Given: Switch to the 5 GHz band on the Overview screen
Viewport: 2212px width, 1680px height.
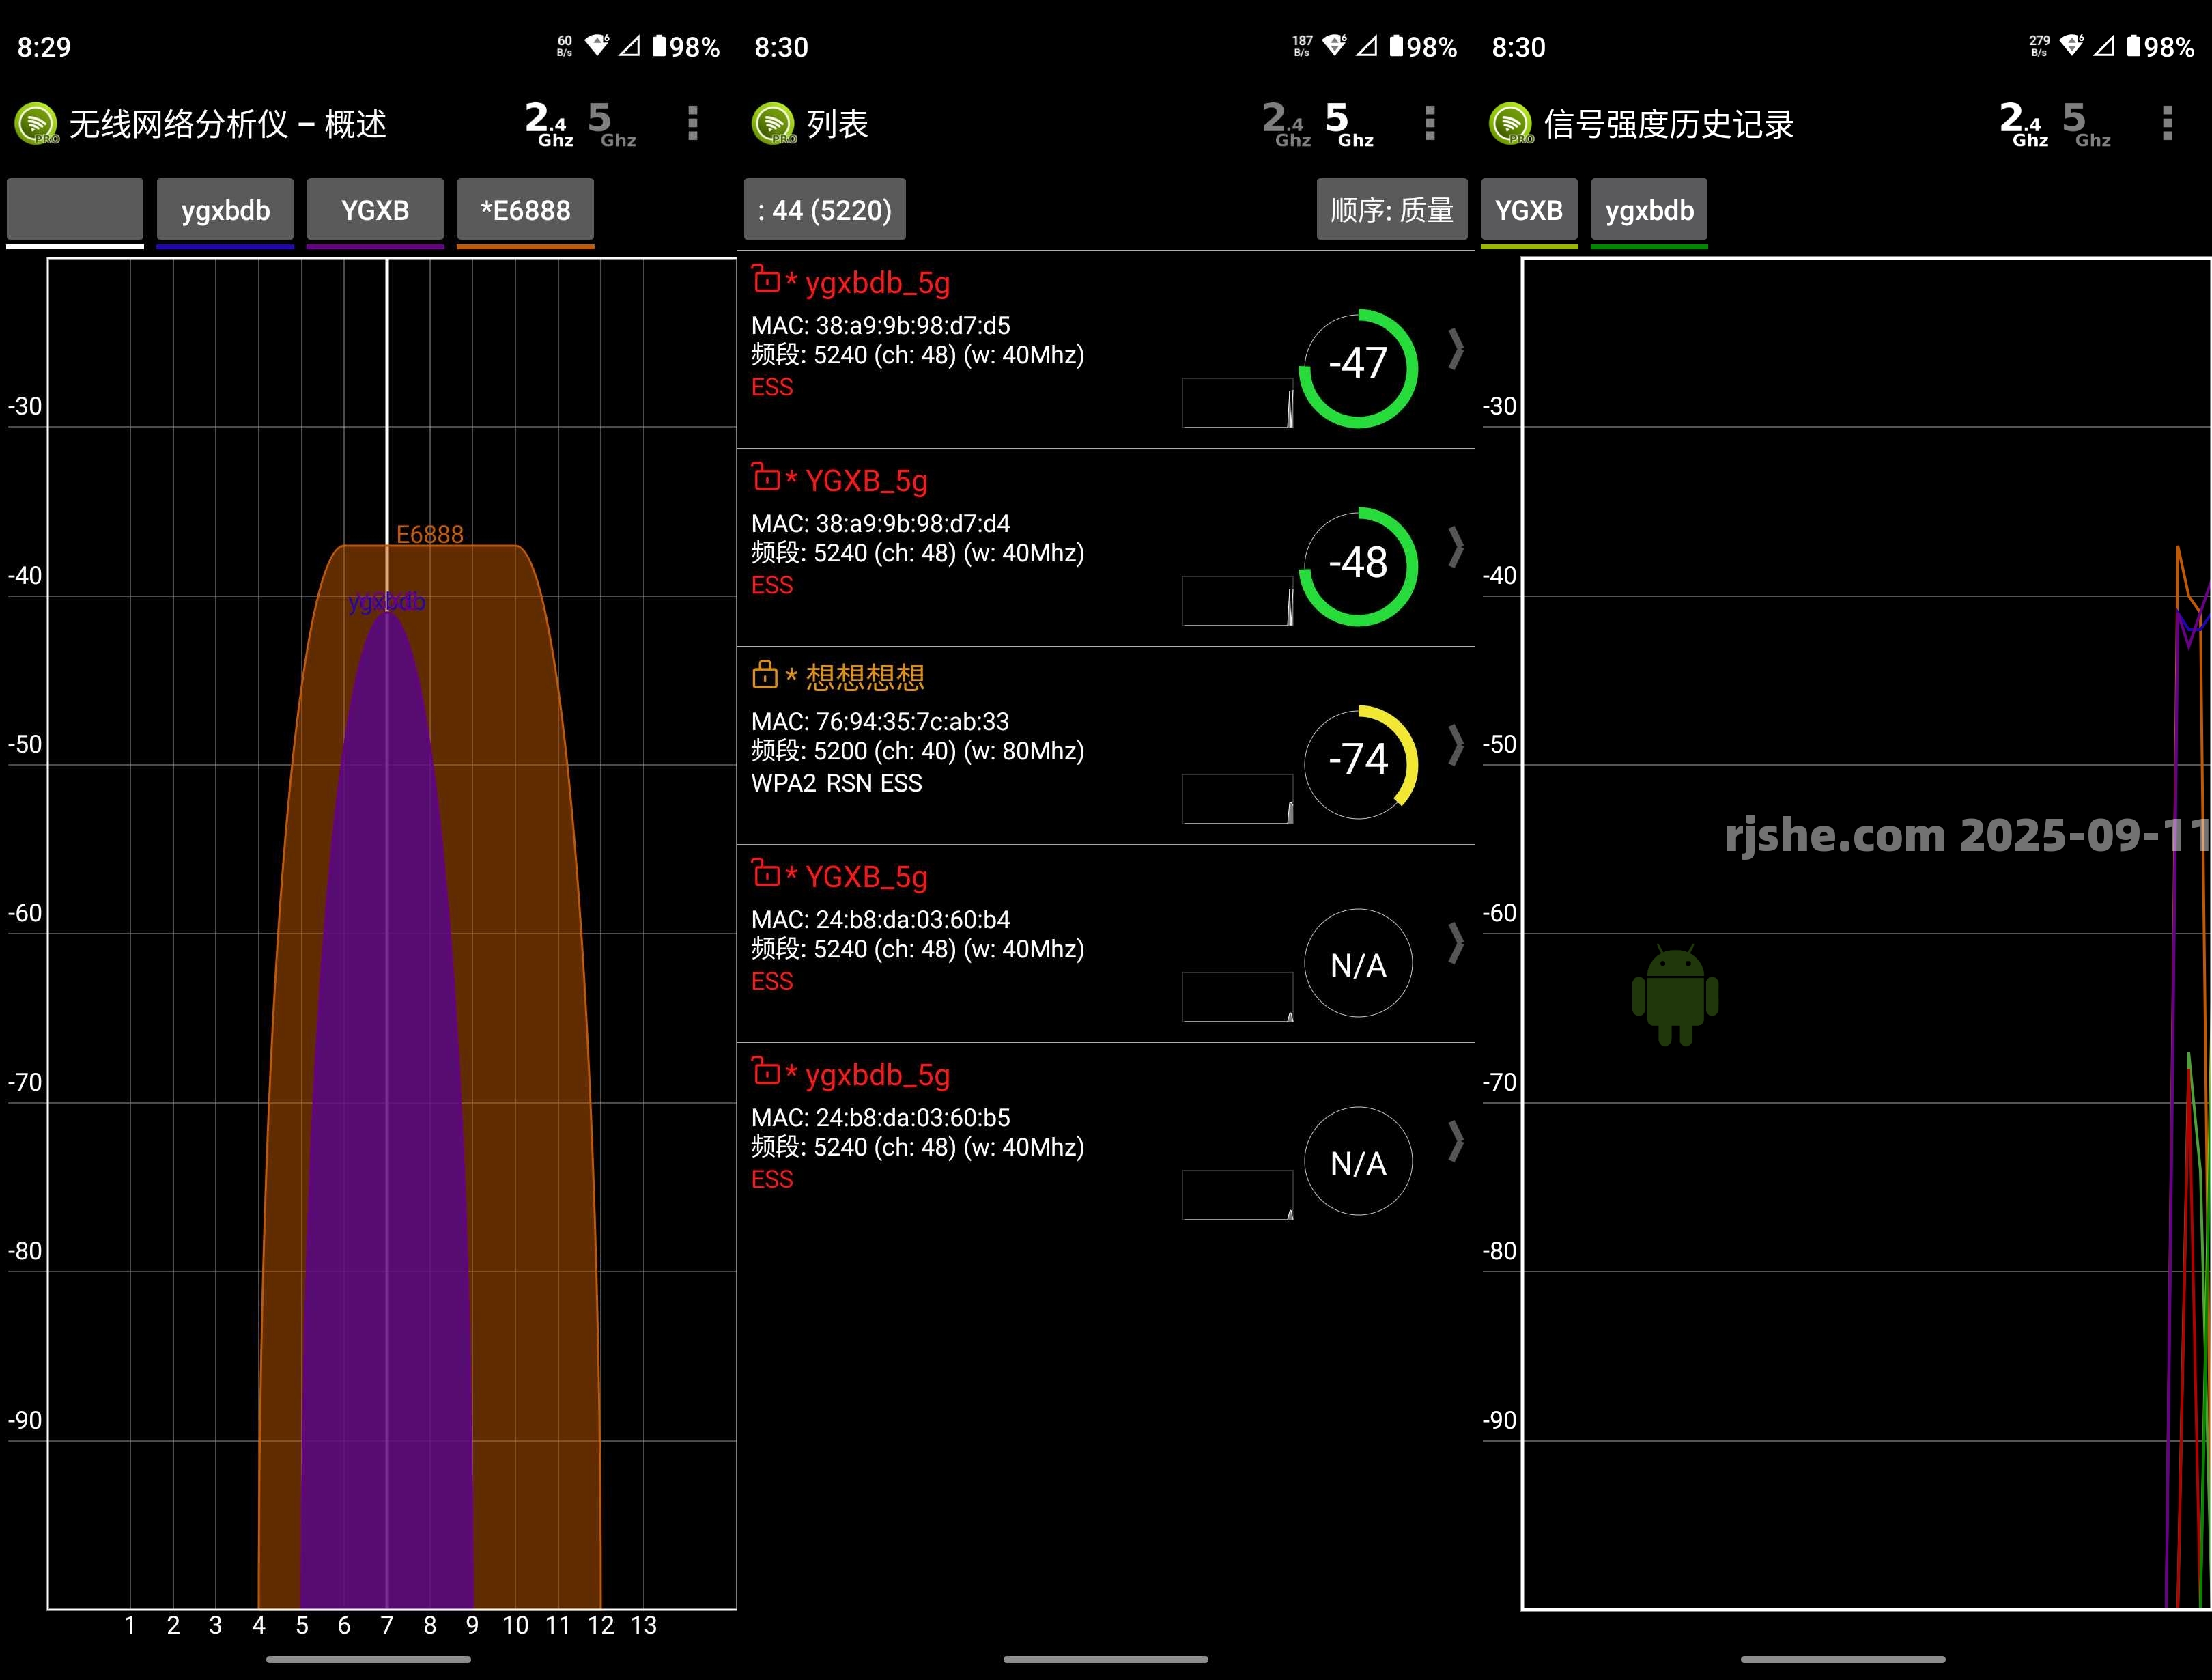Looking at the screenshot, I should (611, 124).
